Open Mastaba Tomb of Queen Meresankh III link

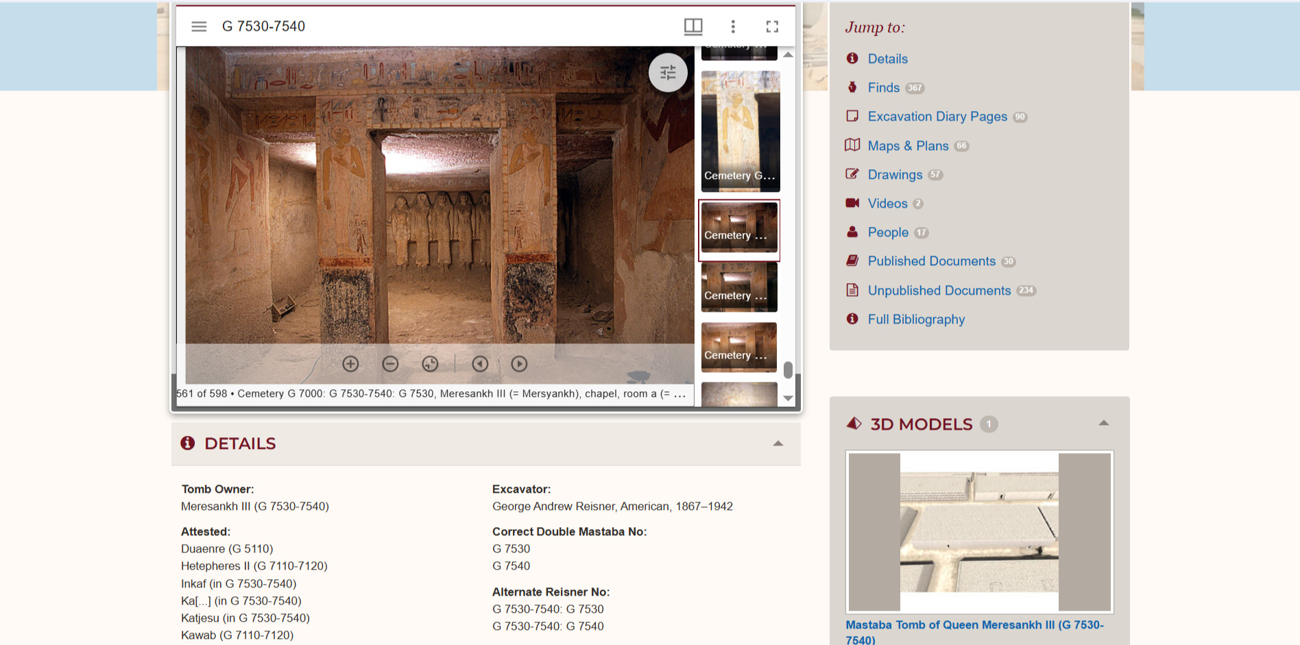974,632
